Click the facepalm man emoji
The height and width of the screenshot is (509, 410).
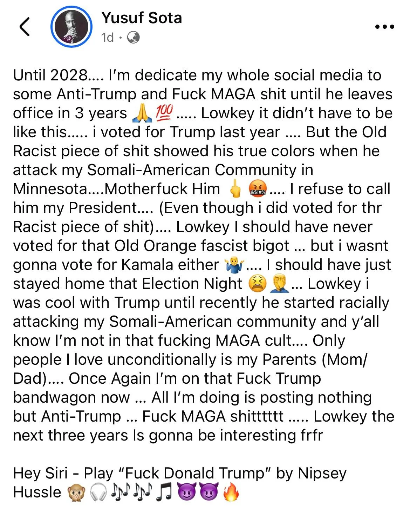279,284
